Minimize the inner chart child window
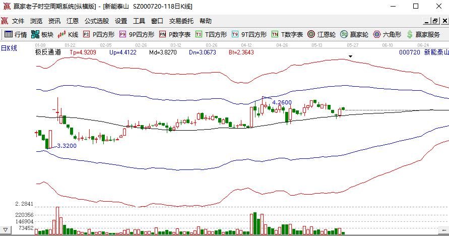449x236 pixels. pos(427,21)
